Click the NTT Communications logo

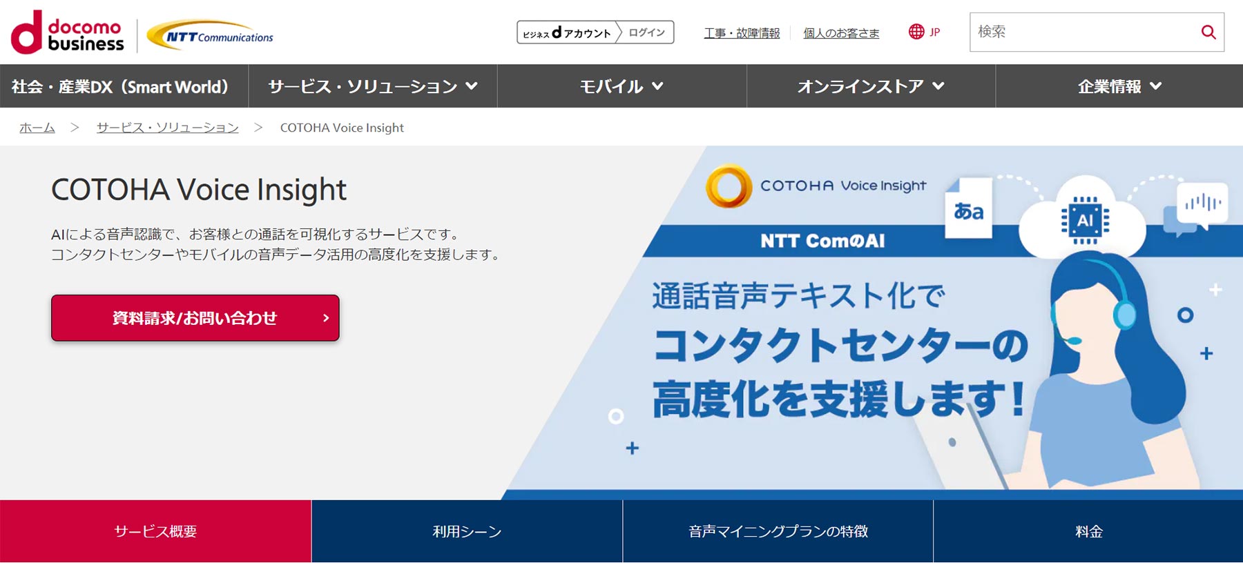[x=211, y=35]
